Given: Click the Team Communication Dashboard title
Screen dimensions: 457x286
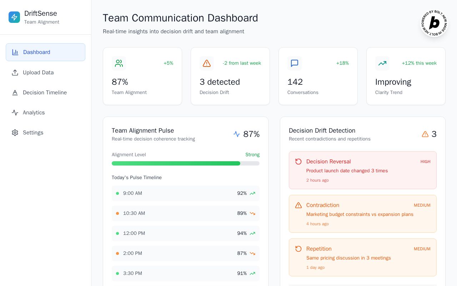Looking at the screenshot, I should point(180,18).
